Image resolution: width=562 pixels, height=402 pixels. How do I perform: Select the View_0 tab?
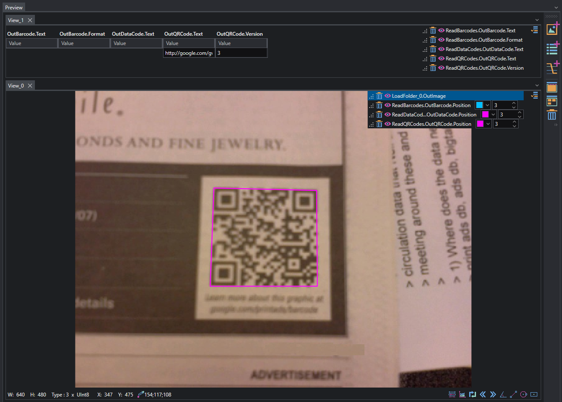click(x=16, y=86)
